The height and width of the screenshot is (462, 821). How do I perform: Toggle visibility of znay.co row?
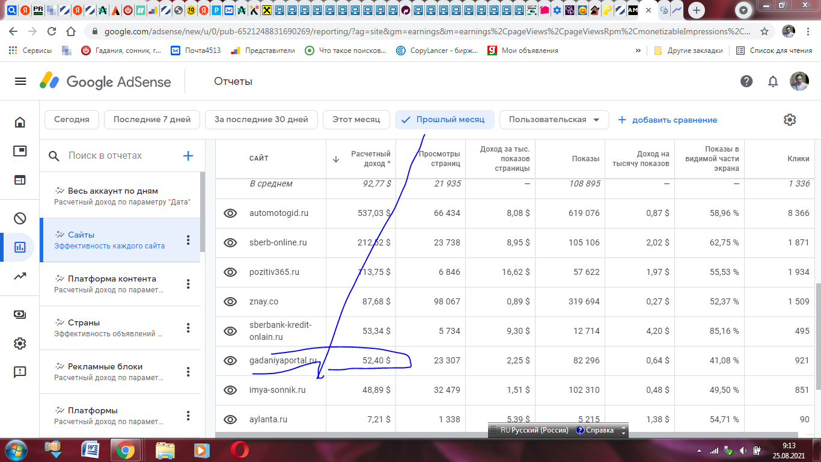tap(230, 301)
